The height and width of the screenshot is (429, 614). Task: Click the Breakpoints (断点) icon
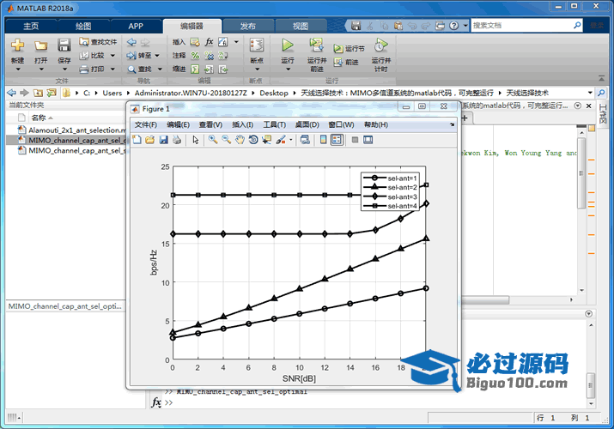pyautogui.click(x=257, y=45)
